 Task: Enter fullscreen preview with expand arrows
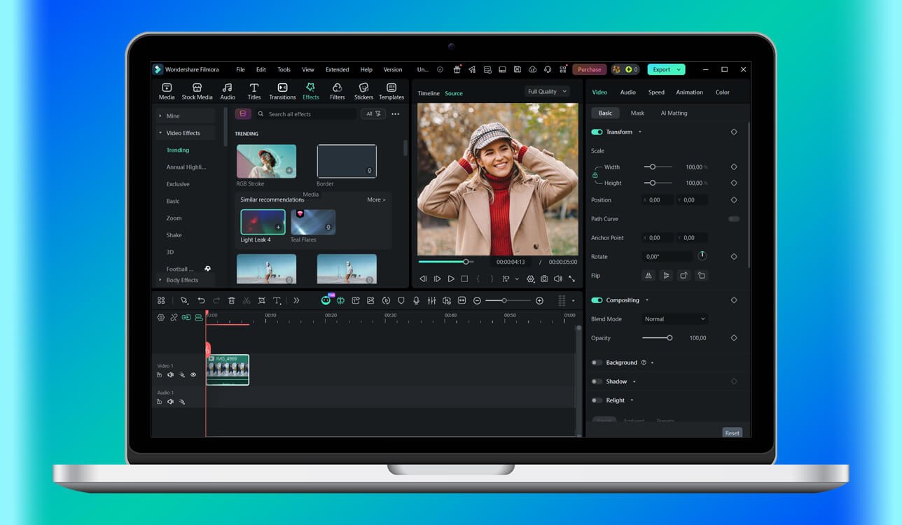click(571, 279)
